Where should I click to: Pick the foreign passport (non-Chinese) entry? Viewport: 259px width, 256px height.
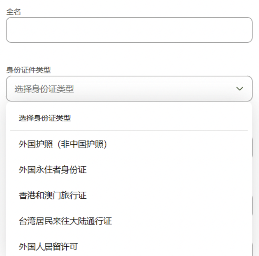tap(63, 144)
